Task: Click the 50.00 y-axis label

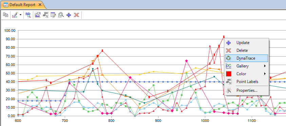Action: [x=11, y=73]
